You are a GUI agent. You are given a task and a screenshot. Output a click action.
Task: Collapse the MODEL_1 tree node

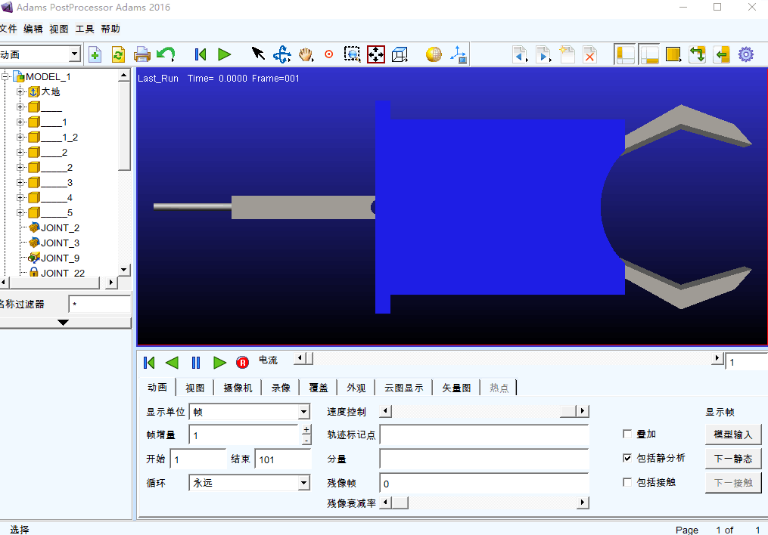(5, 76)
